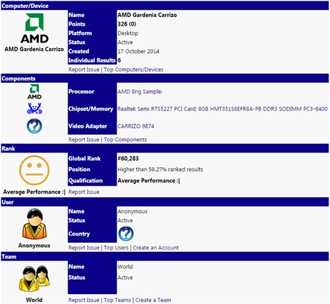
Task: Open the Top Teams link
Action: pyautogui.click(x=117, y=300)
